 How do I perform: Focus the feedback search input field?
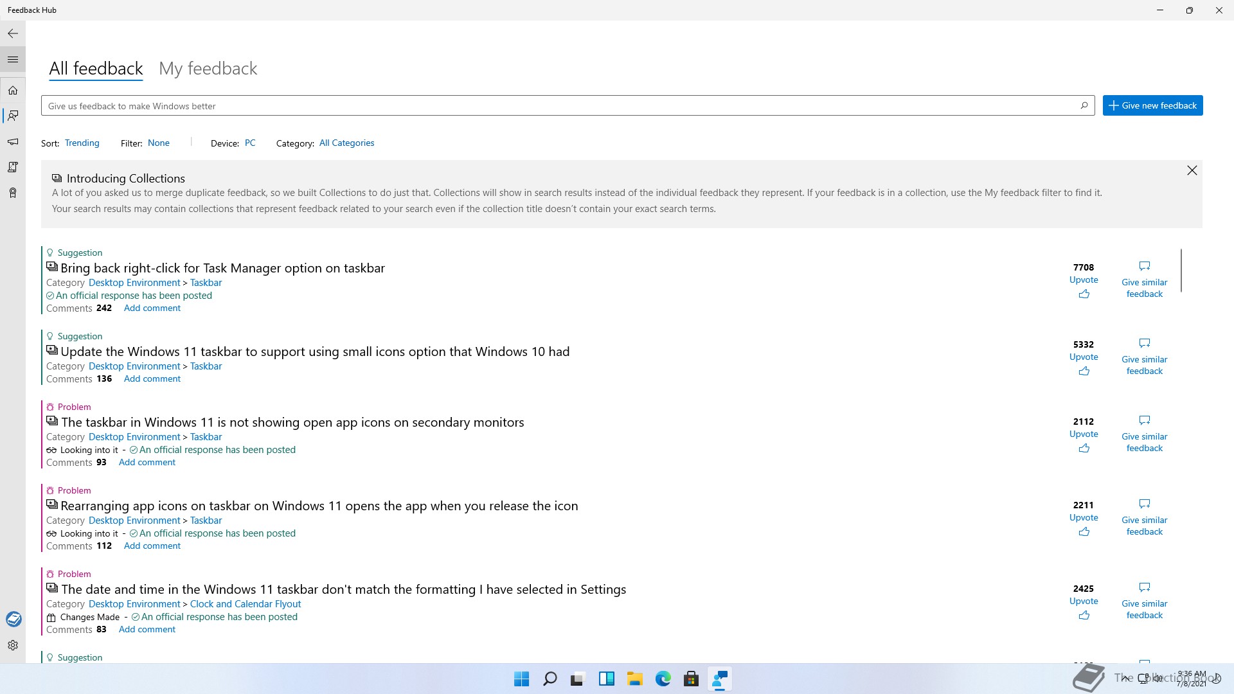coord(559,105)
